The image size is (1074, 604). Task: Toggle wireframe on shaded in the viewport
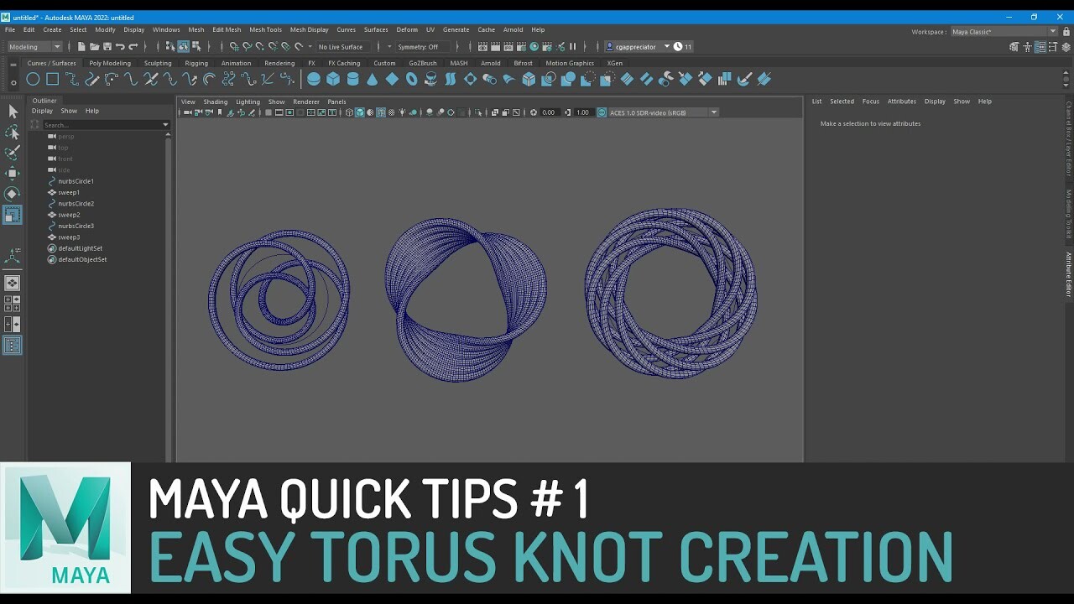tap(381, 112)
